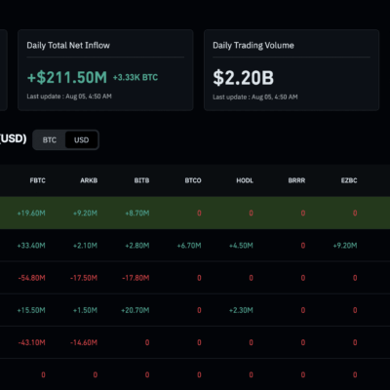Select the BITB column header
The image size is (390, 390).
141,180
